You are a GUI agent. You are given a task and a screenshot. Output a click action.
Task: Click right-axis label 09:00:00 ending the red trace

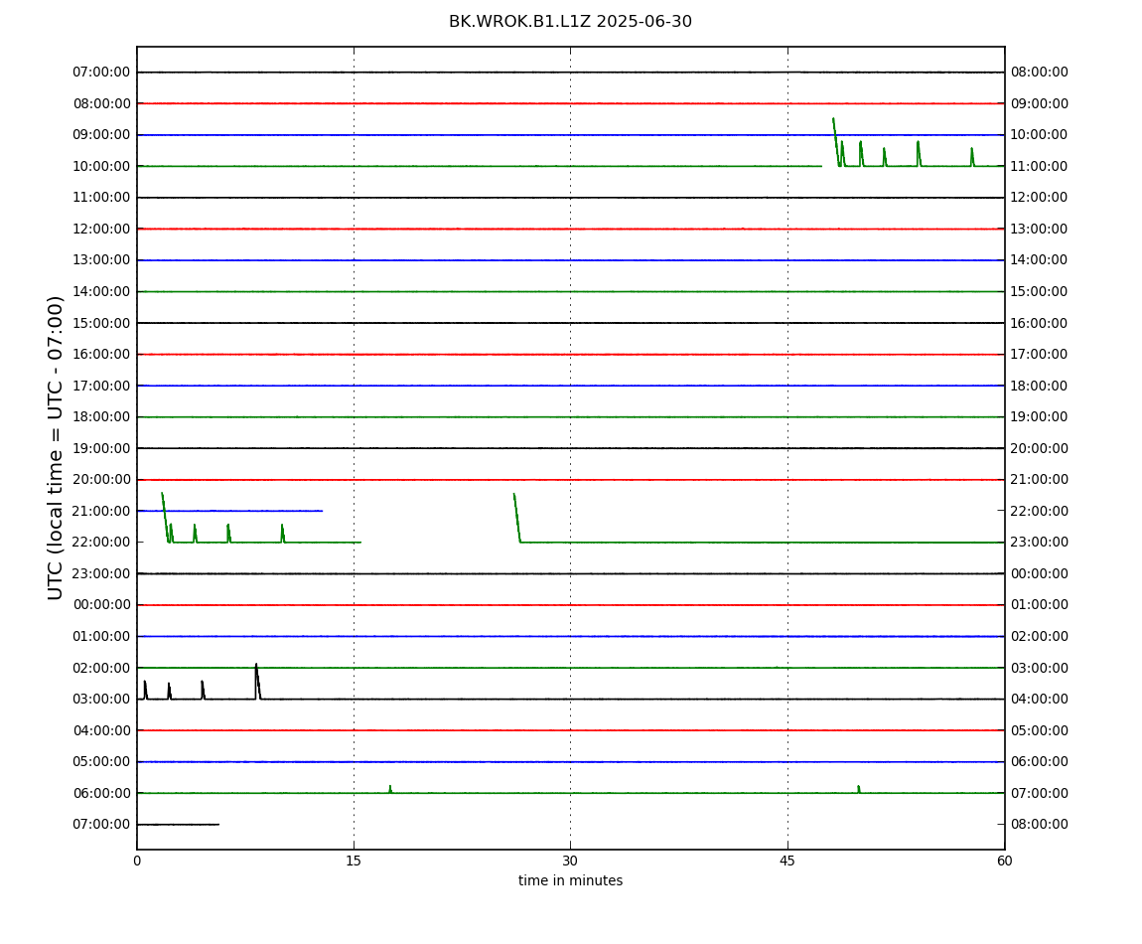[1040, 103]
